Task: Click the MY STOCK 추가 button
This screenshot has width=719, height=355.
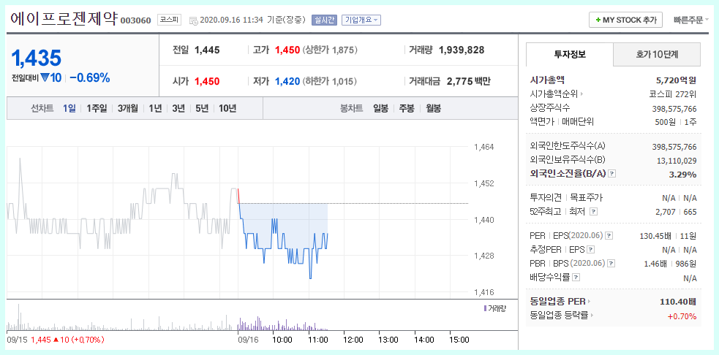Action: click(x=625, y=20)
